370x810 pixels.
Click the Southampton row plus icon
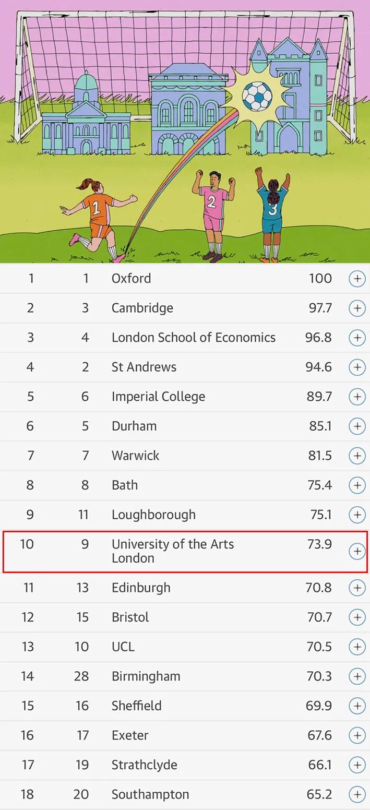click(357, 794)
